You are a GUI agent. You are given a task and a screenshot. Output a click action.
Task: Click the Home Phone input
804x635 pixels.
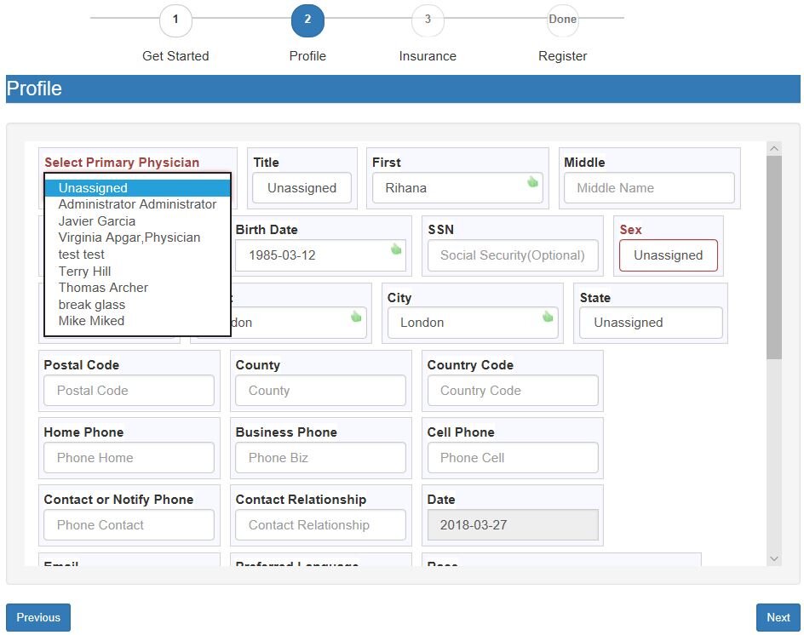point(129,458)
